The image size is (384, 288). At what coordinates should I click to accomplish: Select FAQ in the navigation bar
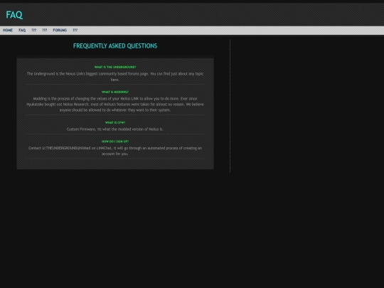[x=22, y=30]
